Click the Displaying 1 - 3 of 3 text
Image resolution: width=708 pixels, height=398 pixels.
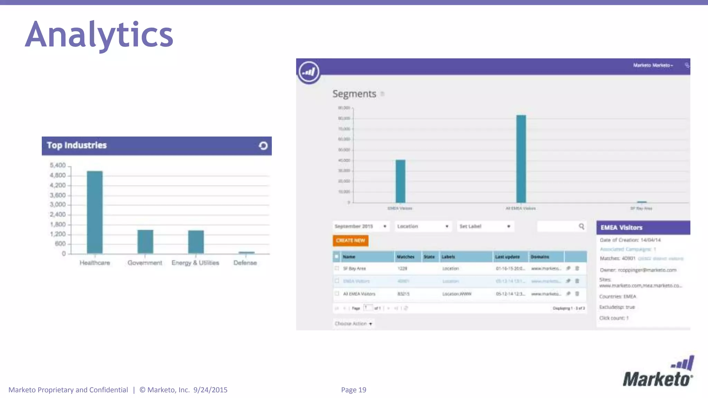point(569,308)
